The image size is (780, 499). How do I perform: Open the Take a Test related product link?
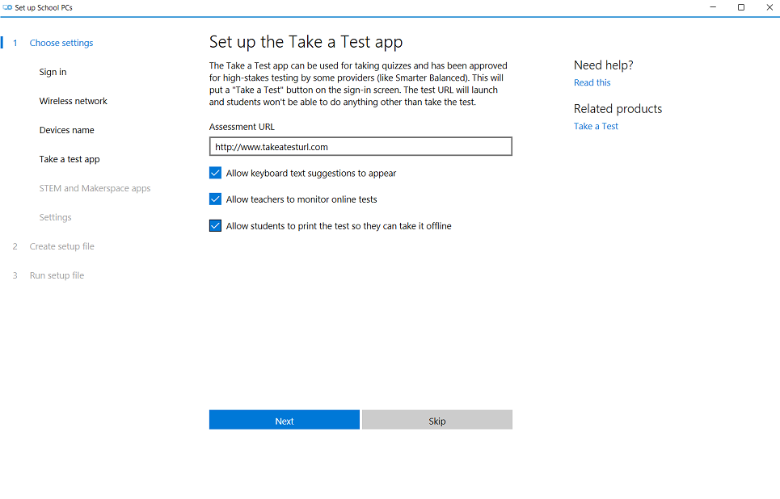(x=596, y=126)
